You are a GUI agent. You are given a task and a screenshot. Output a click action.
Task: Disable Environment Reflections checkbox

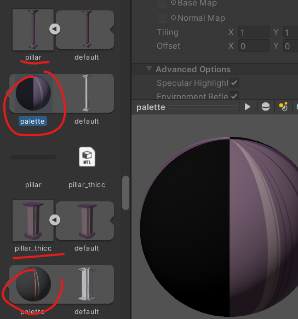coord(234,95)
